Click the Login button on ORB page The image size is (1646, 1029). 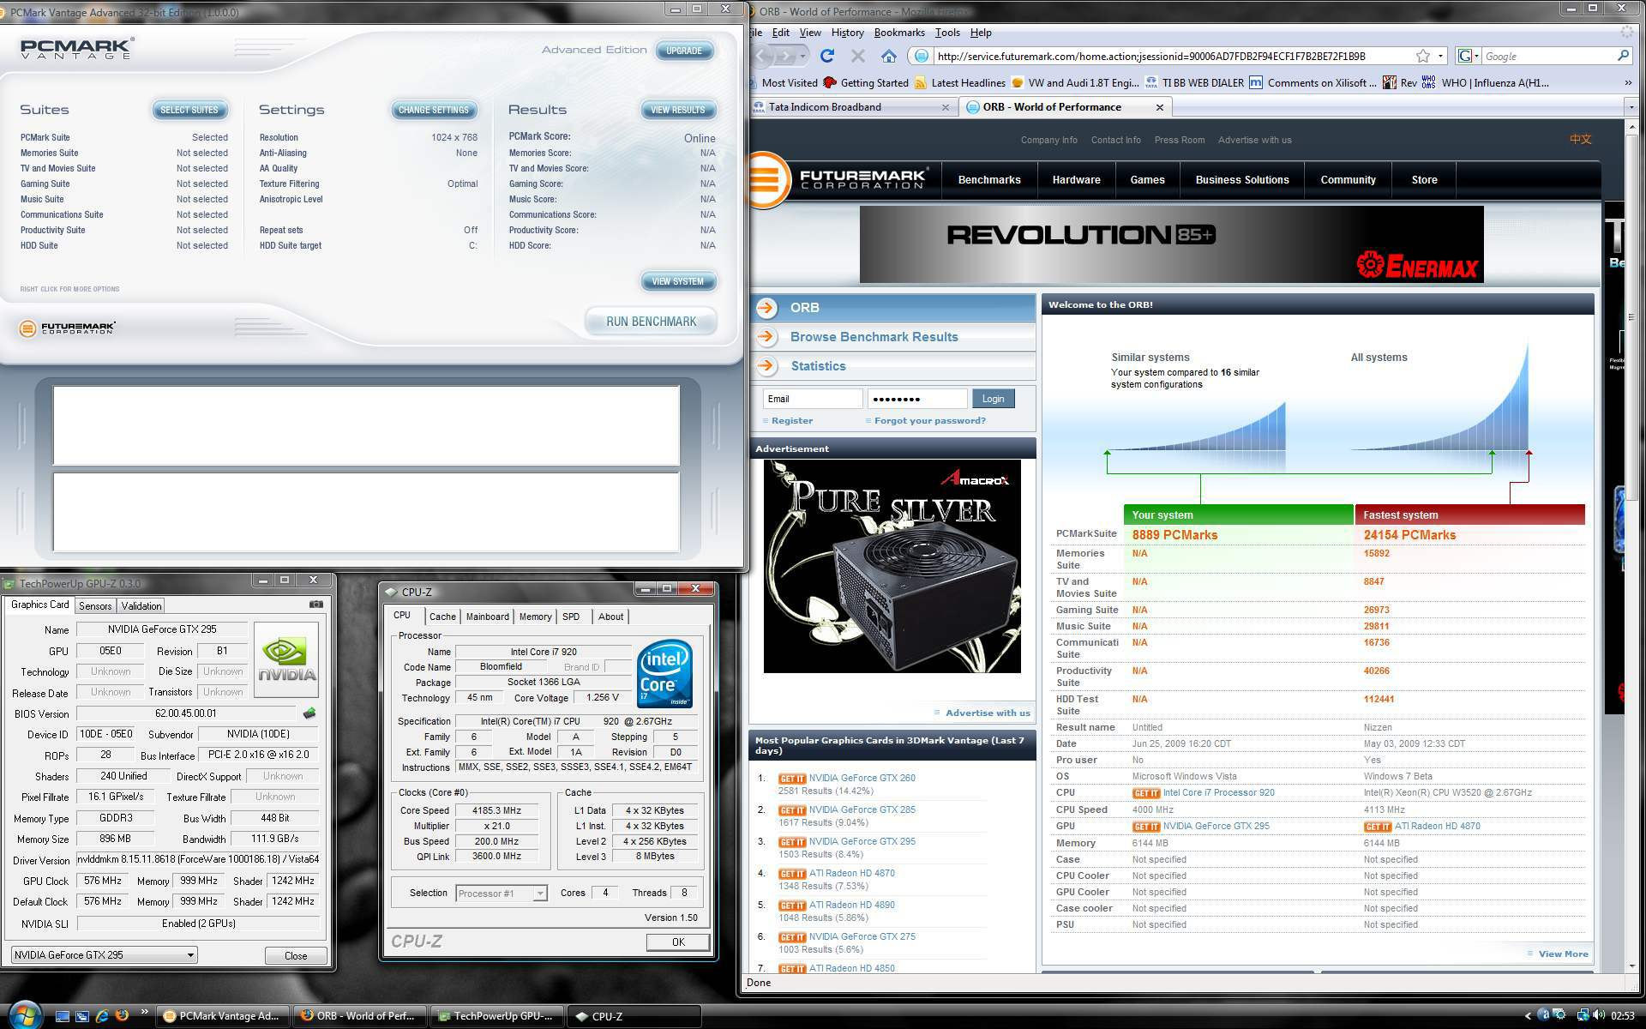point(993,399)
